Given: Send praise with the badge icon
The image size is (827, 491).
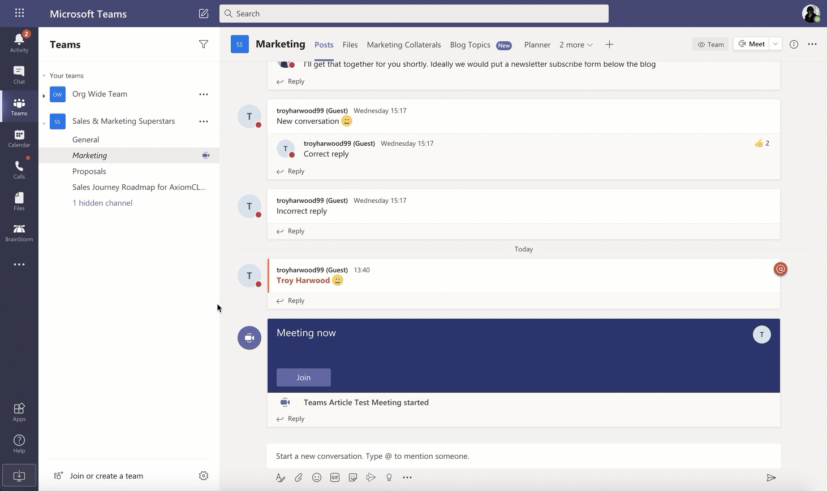Looking at the screenshot, I should (389, 477).
